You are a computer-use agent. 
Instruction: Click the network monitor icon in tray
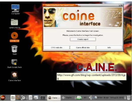[96, 98]
